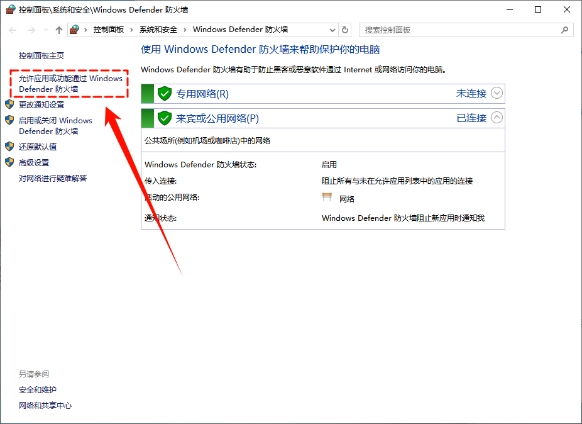Click the up arrow to go to parent folder
This screenshot has height=424, width=582.
coord(58,30)
